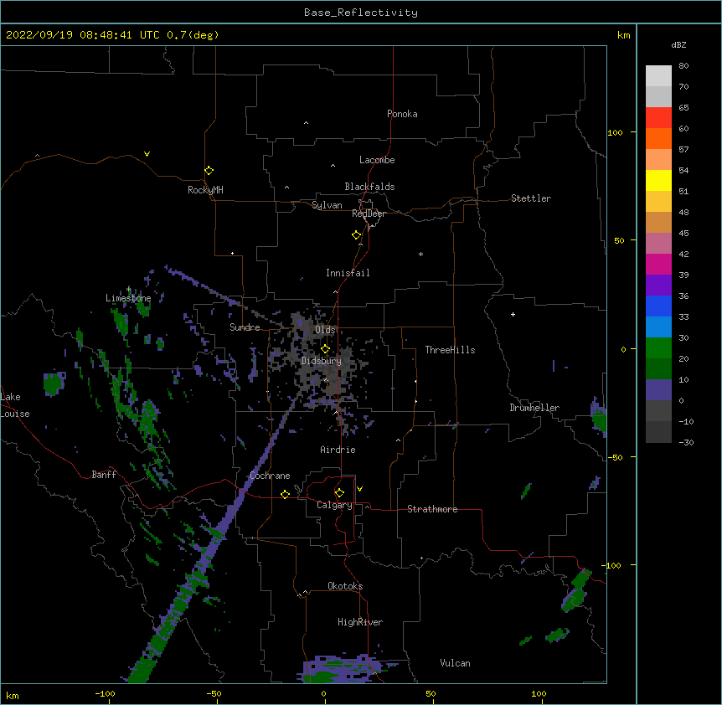
Task: Click the -30 value in dBZ legend
Action: 686,443
